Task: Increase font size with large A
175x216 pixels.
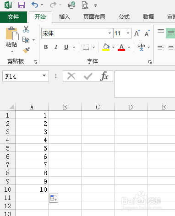Action: pyautogui.click(x=137, y=33)
